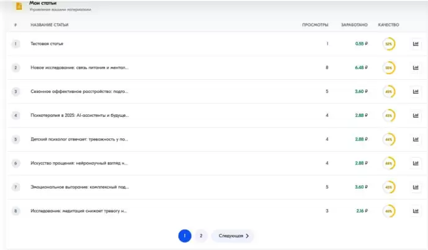Open article Психотерапия в 2025

tap(79, 116)
